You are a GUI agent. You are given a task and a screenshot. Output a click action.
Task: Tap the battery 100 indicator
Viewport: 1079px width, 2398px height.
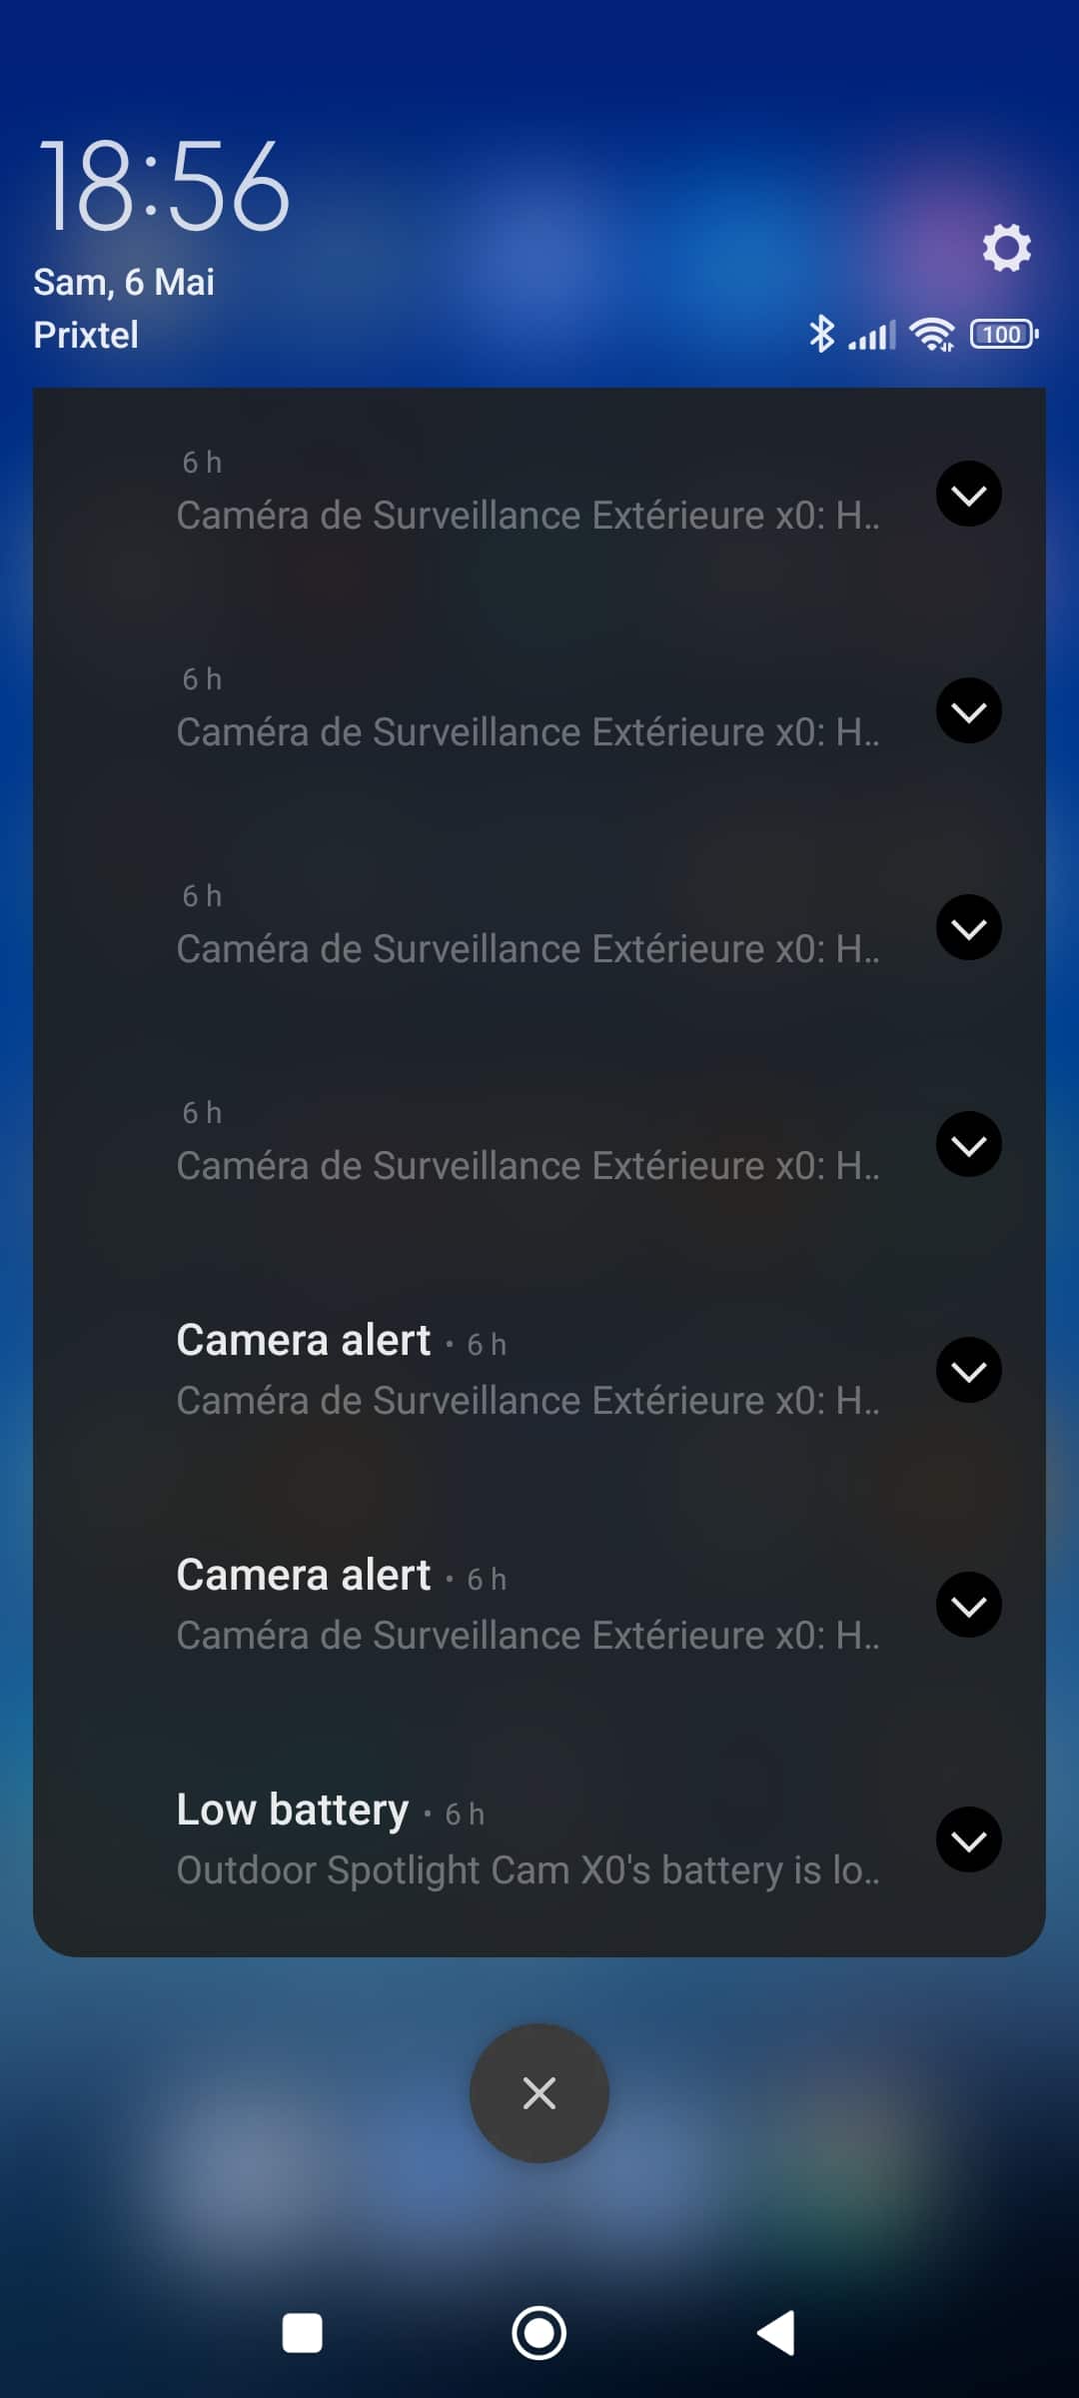tap(1004, 335)
